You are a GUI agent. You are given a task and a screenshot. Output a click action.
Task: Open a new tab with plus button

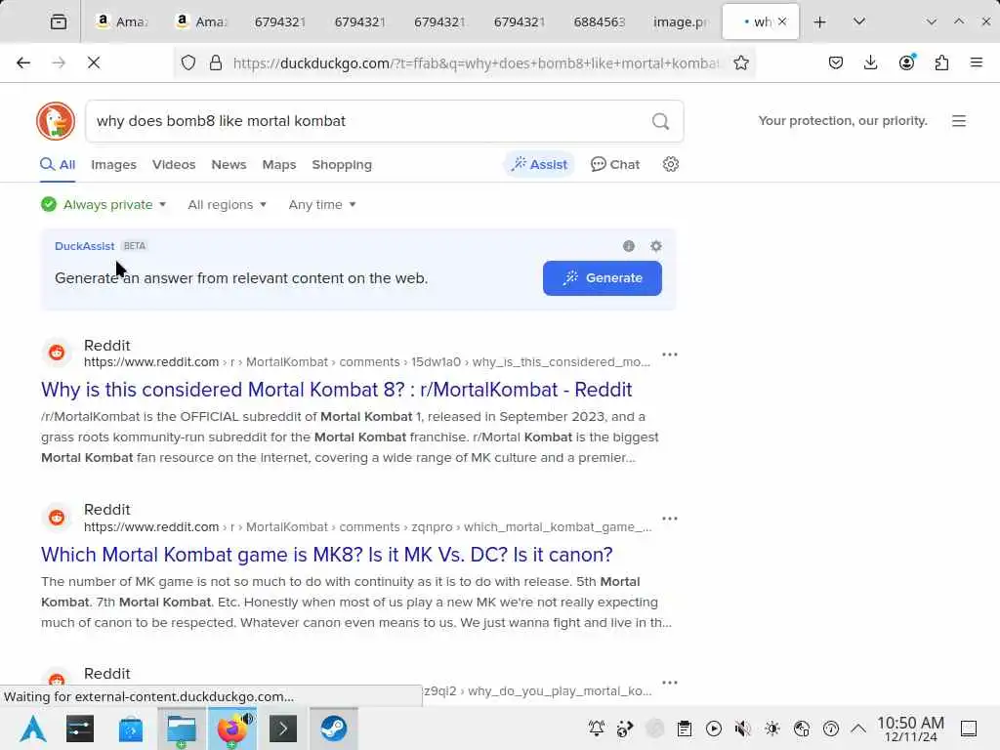pyautogui.click(x=820, y=22)
